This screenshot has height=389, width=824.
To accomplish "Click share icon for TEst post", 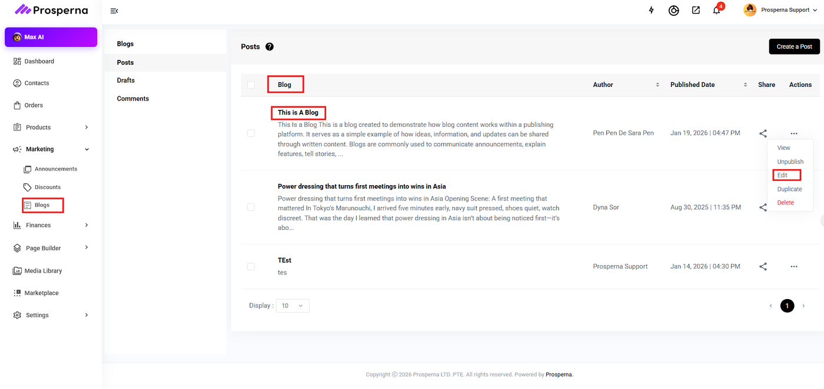I will [763, 266].
